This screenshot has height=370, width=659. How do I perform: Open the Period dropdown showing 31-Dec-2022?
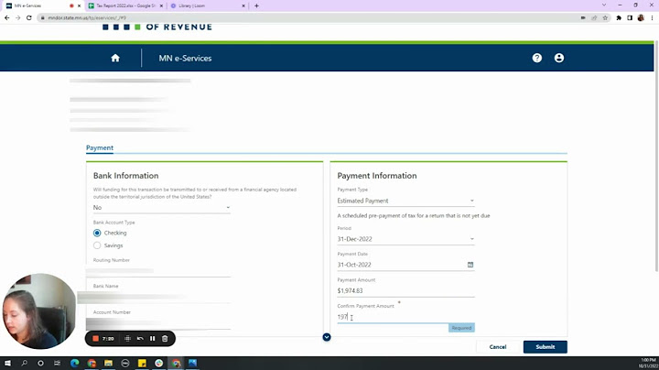[405, 239]
